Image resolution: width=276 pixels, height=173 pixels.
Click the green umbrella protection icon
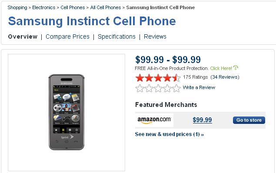pyautogui.click(x=236, y=67)
